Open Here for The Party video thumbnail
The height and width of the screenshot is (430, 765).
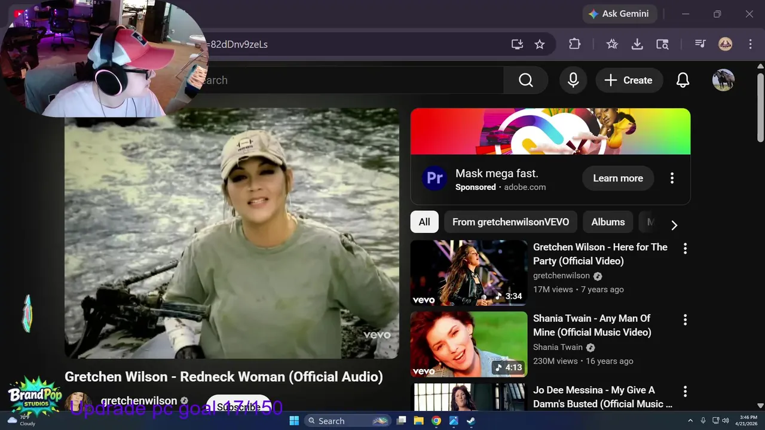pos(469,273)
